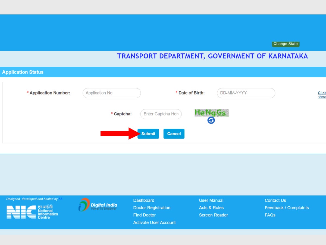Open the Find Doctor page
Screen dimensions: 326x245
coord(144,215)
